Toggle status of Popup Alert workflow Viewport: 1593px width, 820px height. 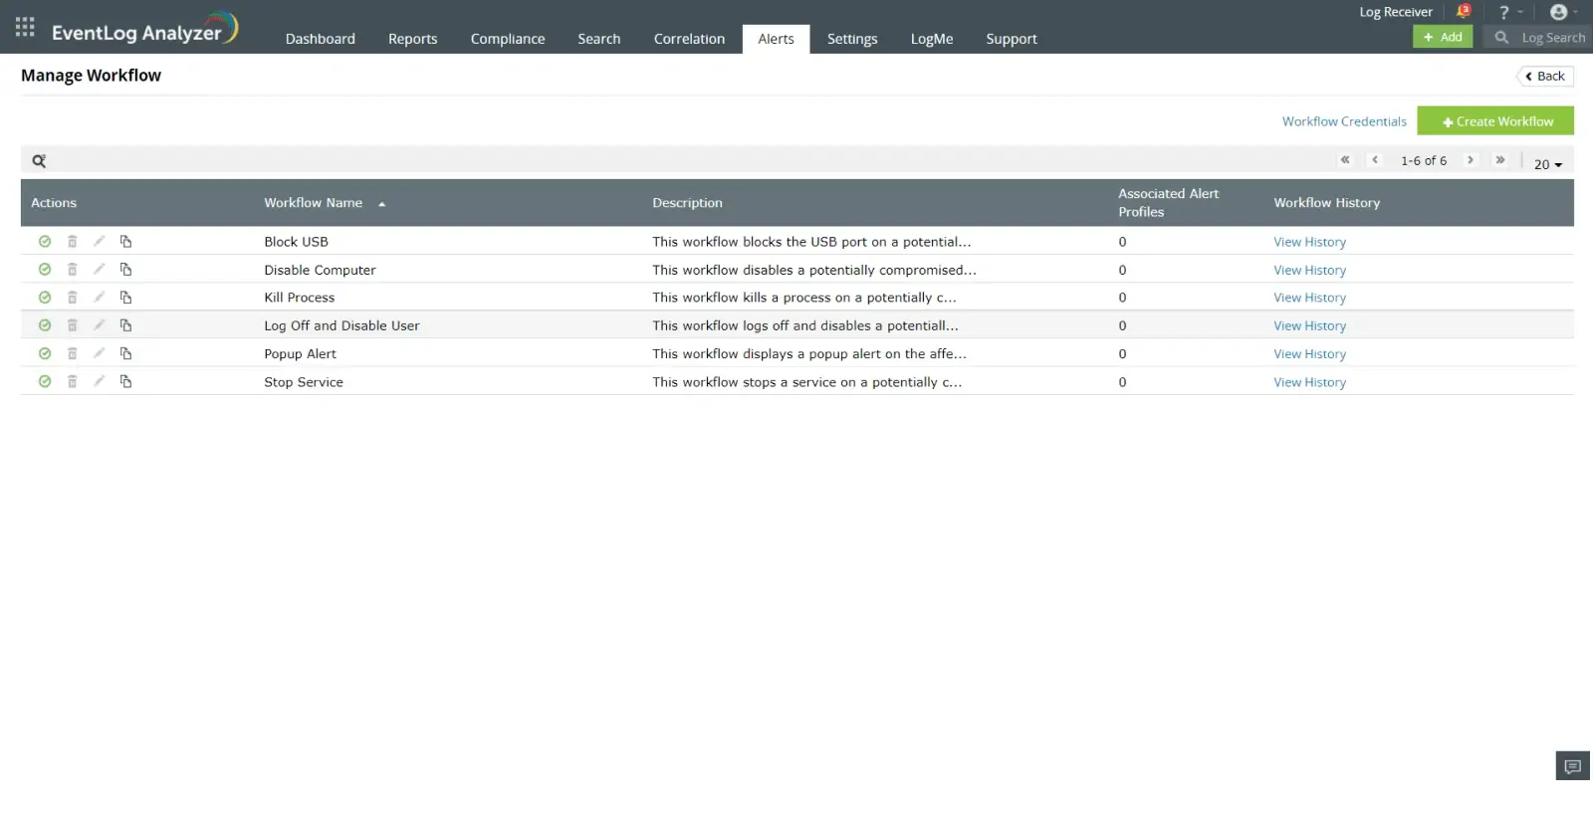point(45,353)
